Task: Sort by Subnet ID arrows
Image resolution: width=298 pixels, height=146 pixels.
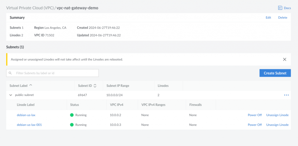Action: [x=95, y=86]
